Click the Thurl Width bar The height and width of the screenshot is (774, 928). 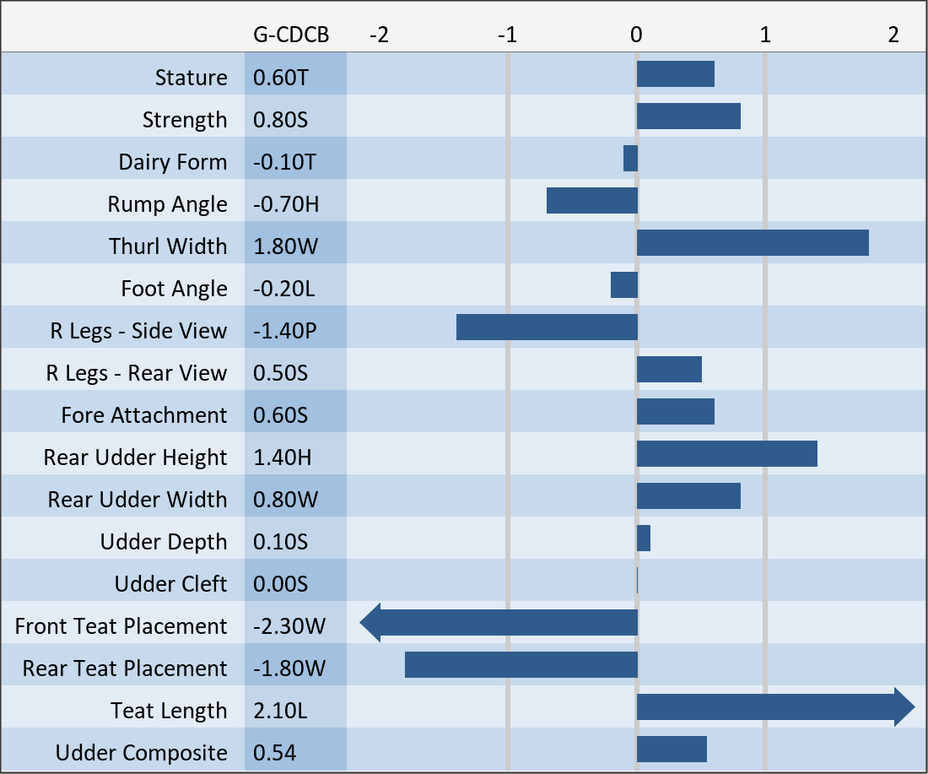point(753,243)
